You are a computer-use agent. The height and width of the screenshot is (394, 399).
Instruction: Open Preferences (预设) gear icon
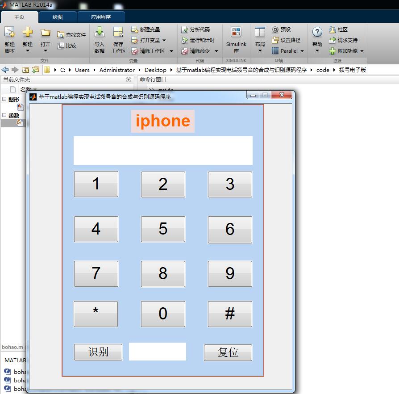(x=275, y=29)
